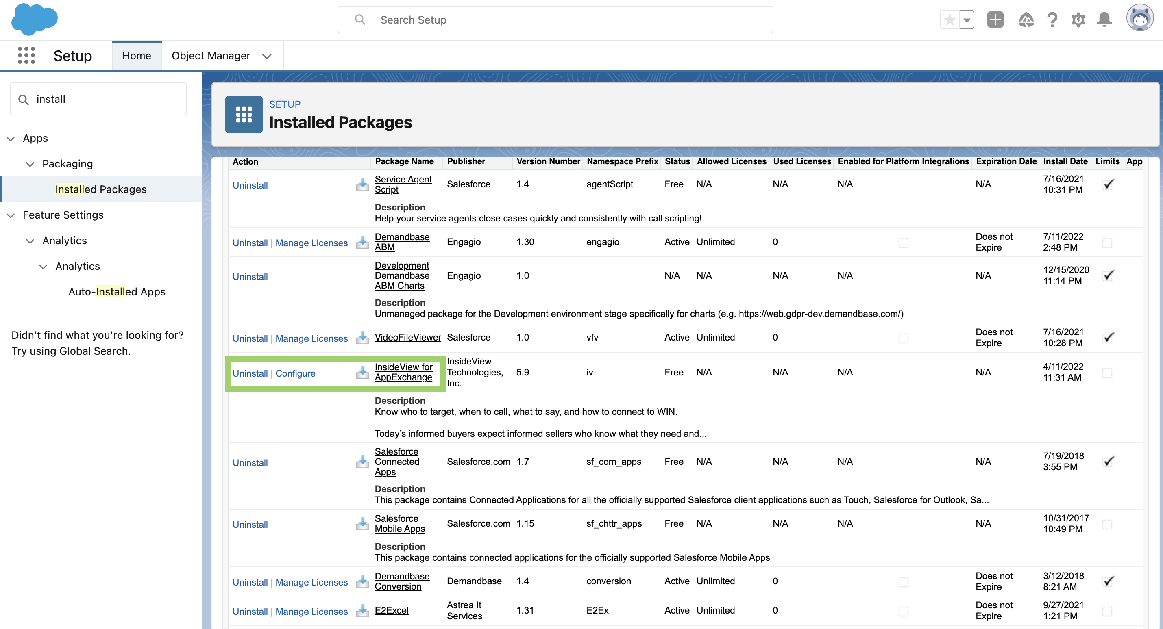
Task: Click download icon for E2Excel
Action: pyautogui.click(x=362, y=611)
